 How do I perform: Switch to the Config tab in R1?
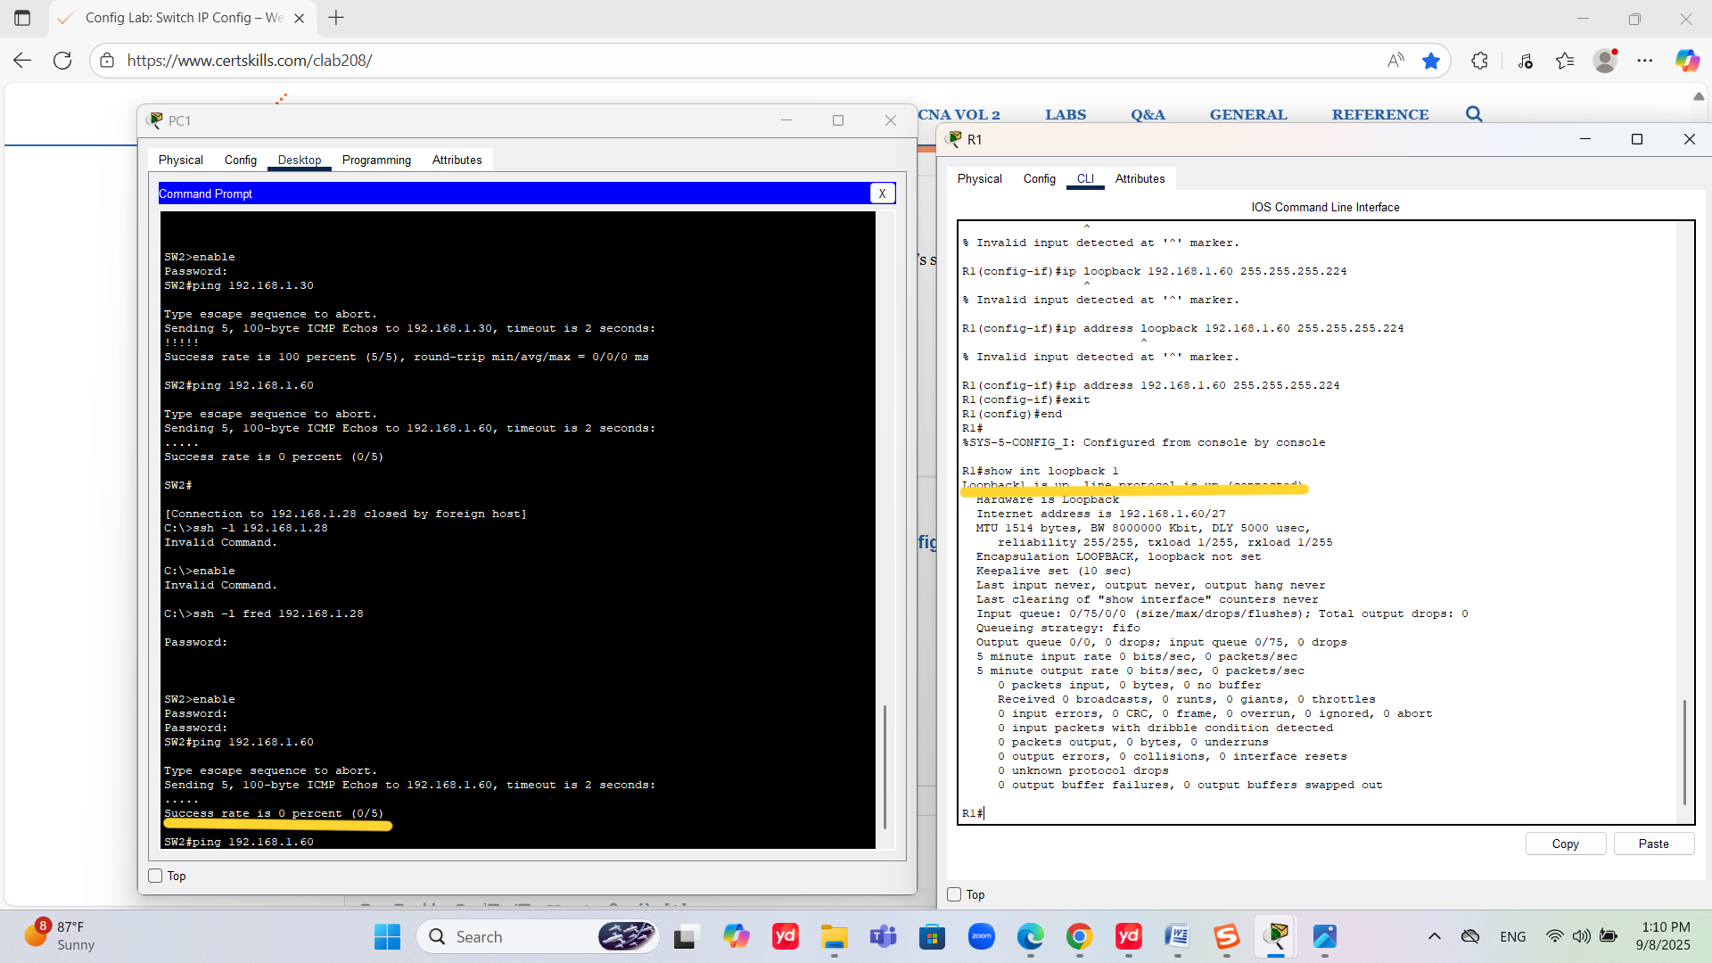pyautogui.click(x=1039, y=178)
